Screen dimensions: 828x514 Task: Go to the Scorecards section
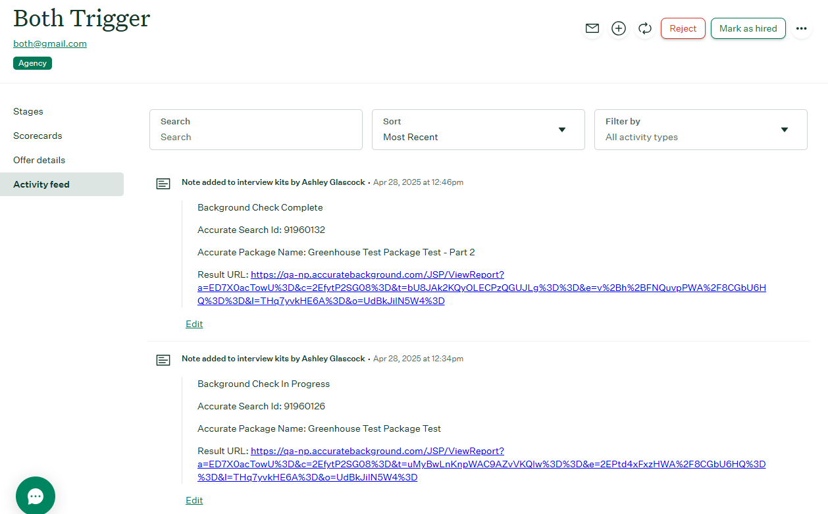pyautogui.click(x=38, y=136)
